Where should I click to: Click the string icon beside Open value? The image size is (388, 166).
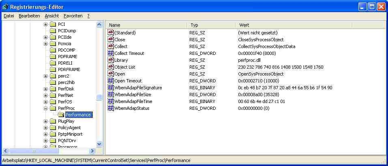[111, 74]
